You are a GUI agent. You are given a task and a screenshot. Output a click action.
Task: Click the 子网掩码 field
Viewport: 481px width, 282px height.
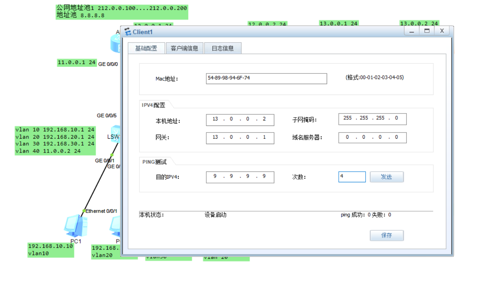pos(372,119)
